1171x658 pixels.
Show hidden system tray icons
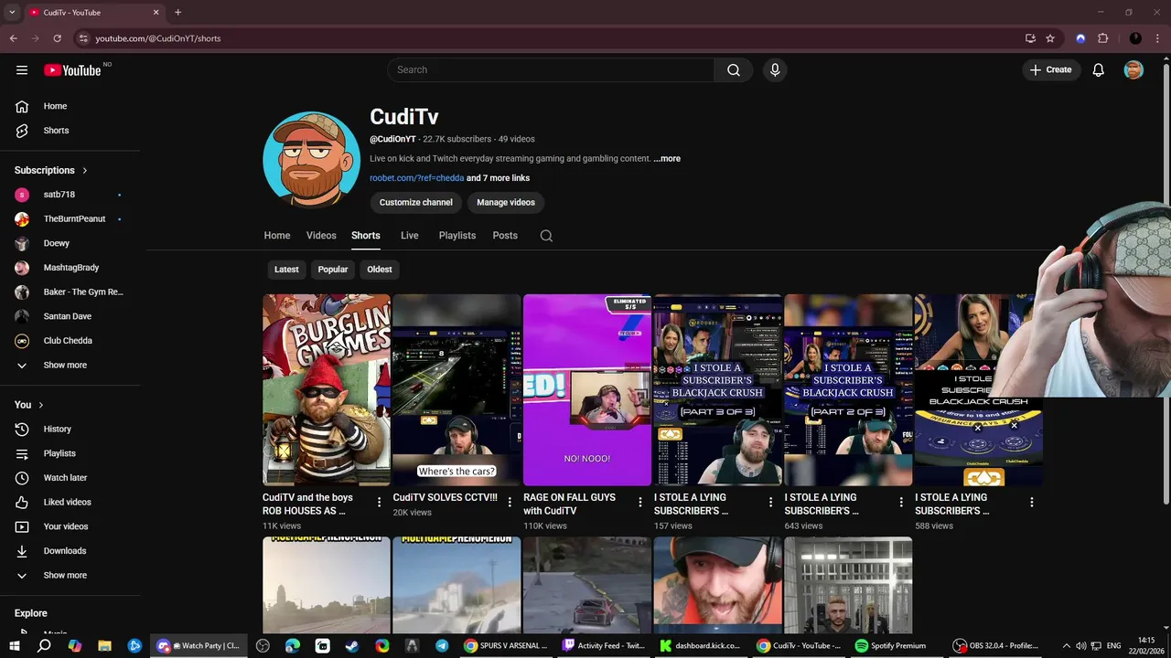click(x=1067, y=645)
